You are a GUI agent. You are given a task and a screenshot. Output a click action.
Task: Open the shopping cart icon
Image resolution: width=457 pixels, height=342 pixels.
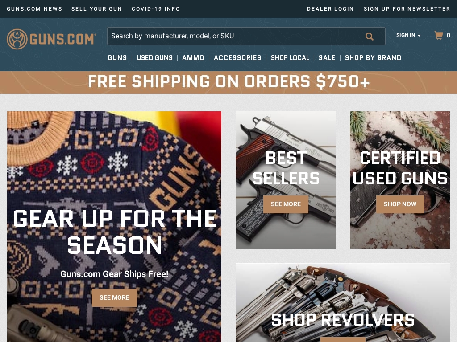pos(439,35)
